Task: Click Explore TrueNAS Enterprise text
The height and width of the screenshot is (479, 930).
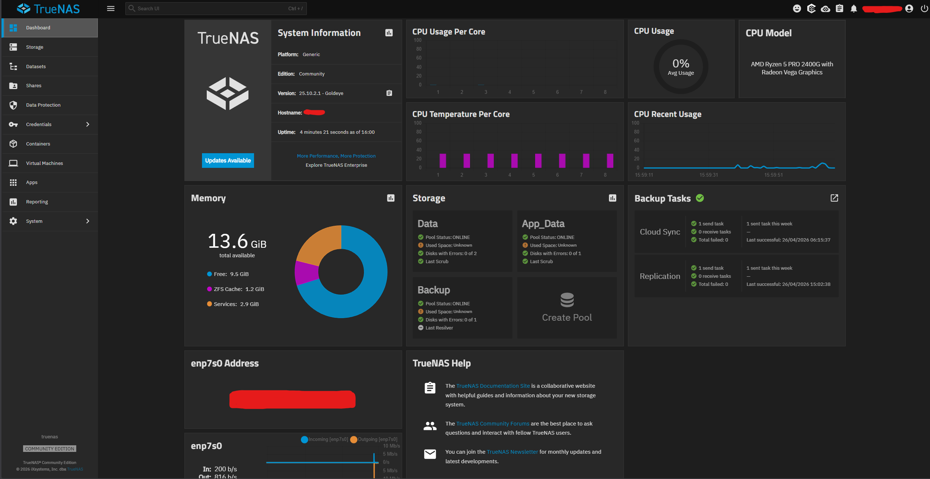Action: (336, 165)
